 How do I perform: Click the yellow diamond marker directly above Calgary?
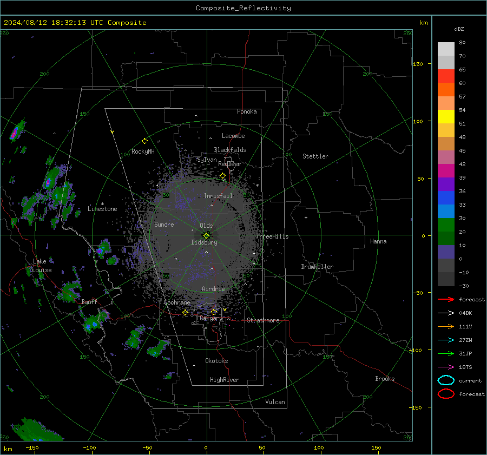(x=214, y=312)
